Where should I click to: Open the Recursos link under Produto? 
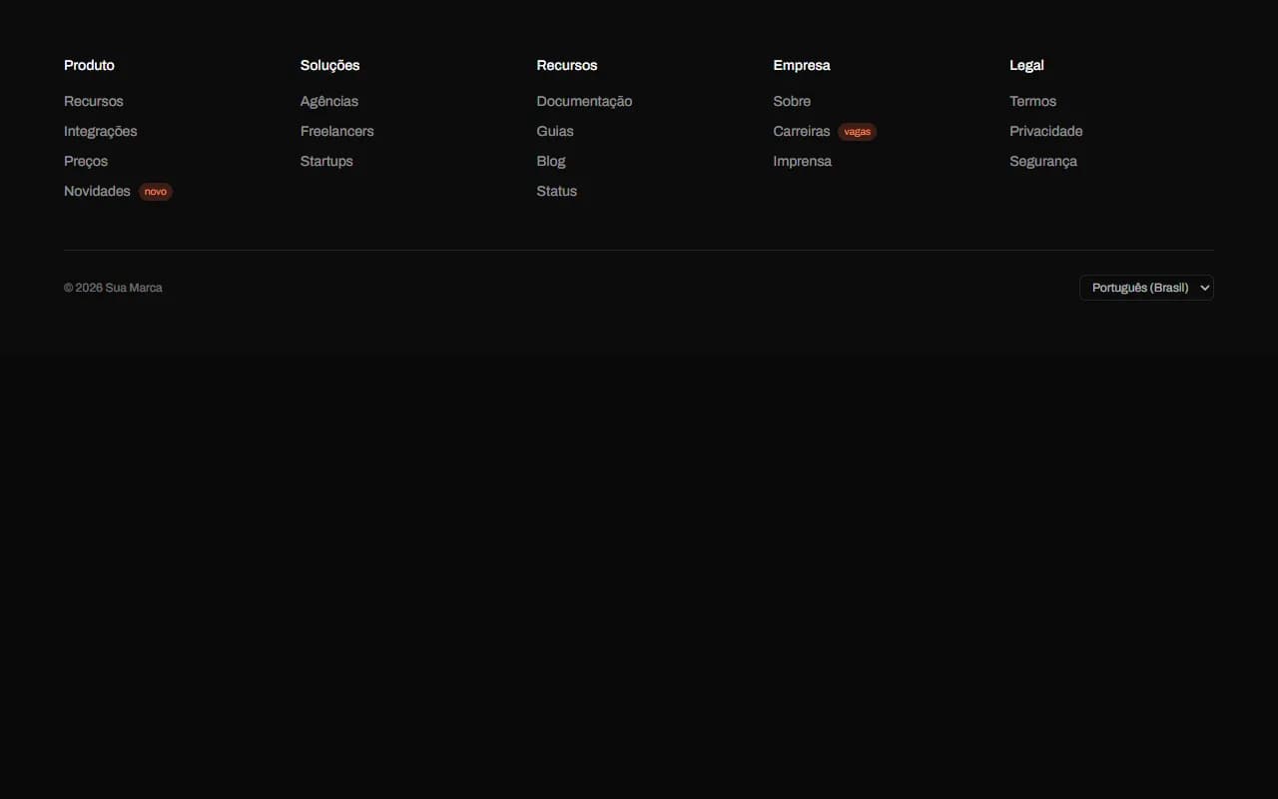pos(94,101)
